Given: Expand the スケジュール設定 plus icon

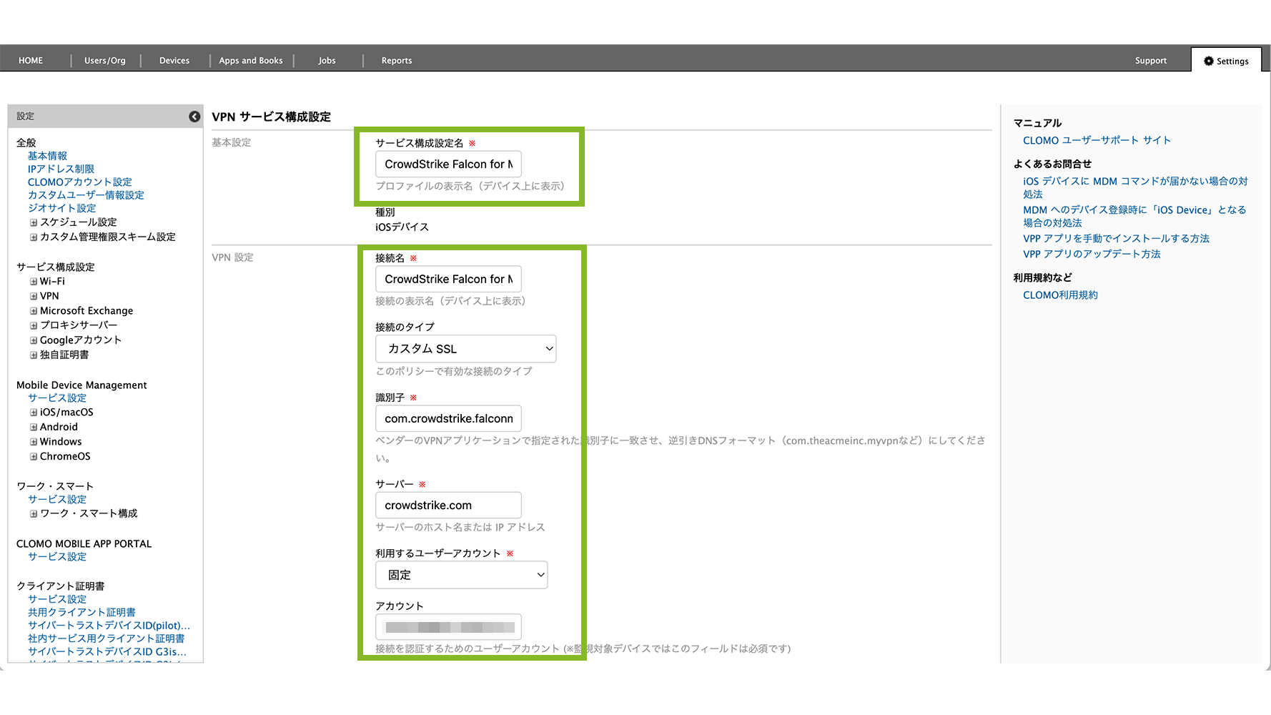Looking at the screenshot, I should (34, 222).
